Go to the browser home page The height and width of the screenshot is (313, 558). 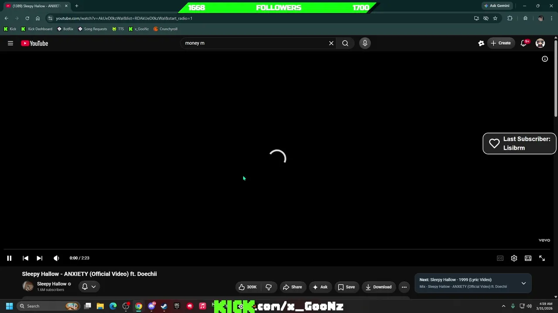[x=37, y=18]
